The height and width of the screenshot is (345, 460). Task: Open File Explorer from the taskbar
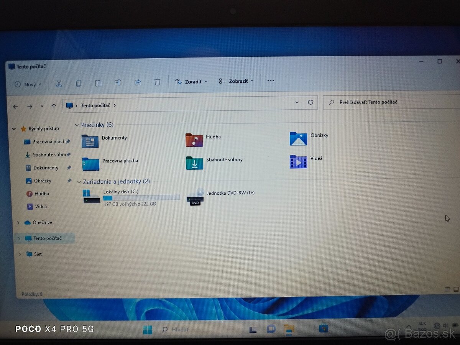click(288, 329)
